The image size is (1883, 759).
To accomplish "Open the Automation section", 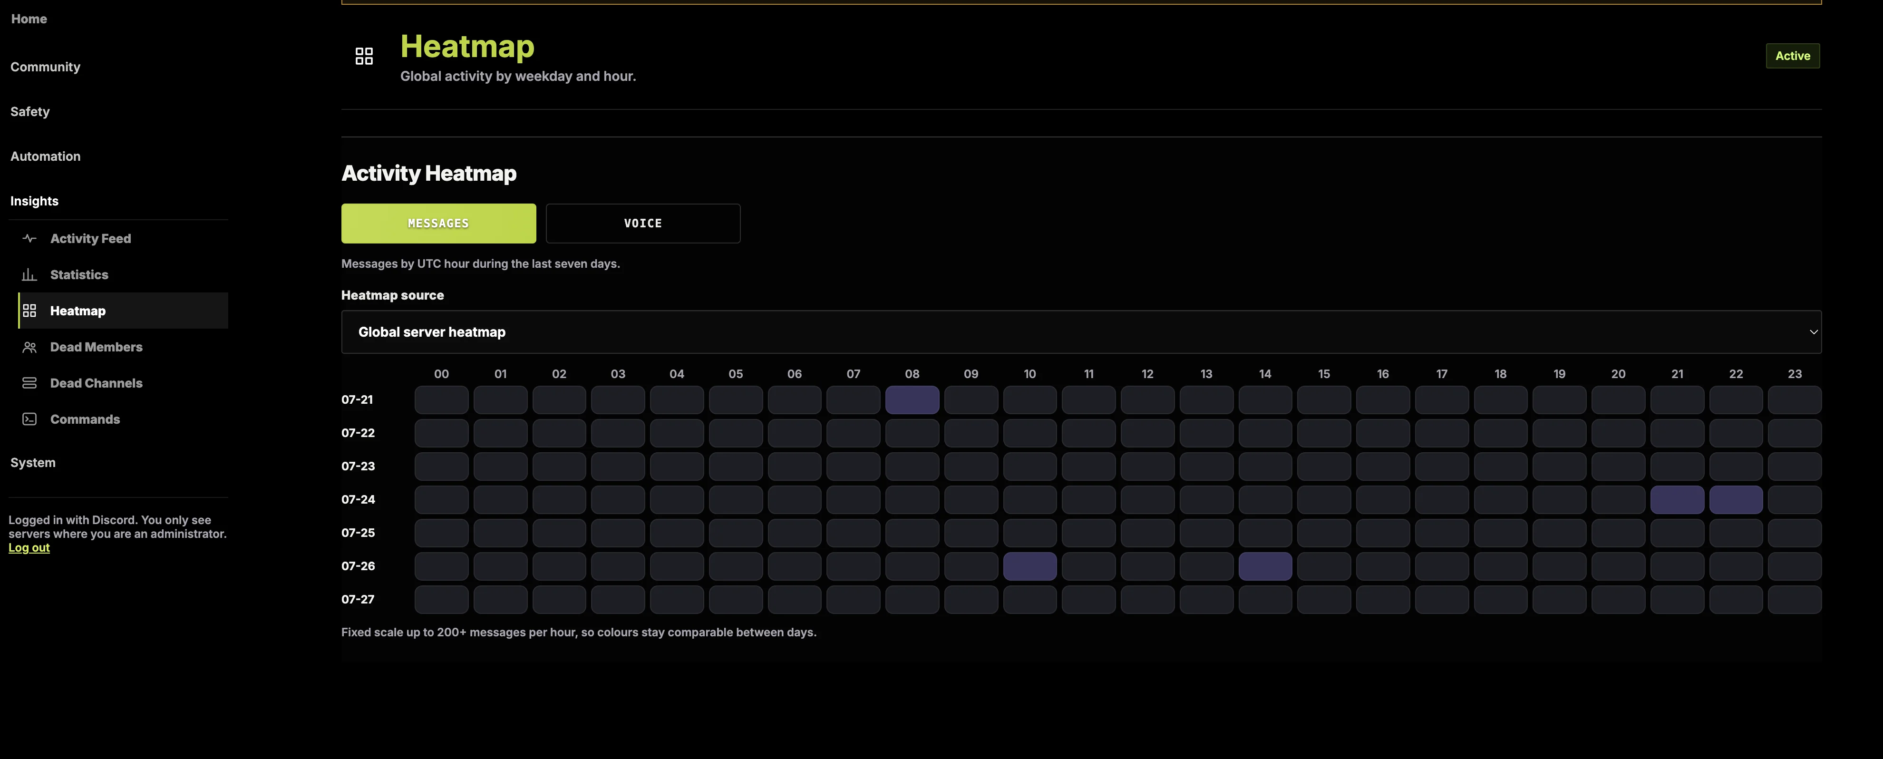I will point(45,156).
